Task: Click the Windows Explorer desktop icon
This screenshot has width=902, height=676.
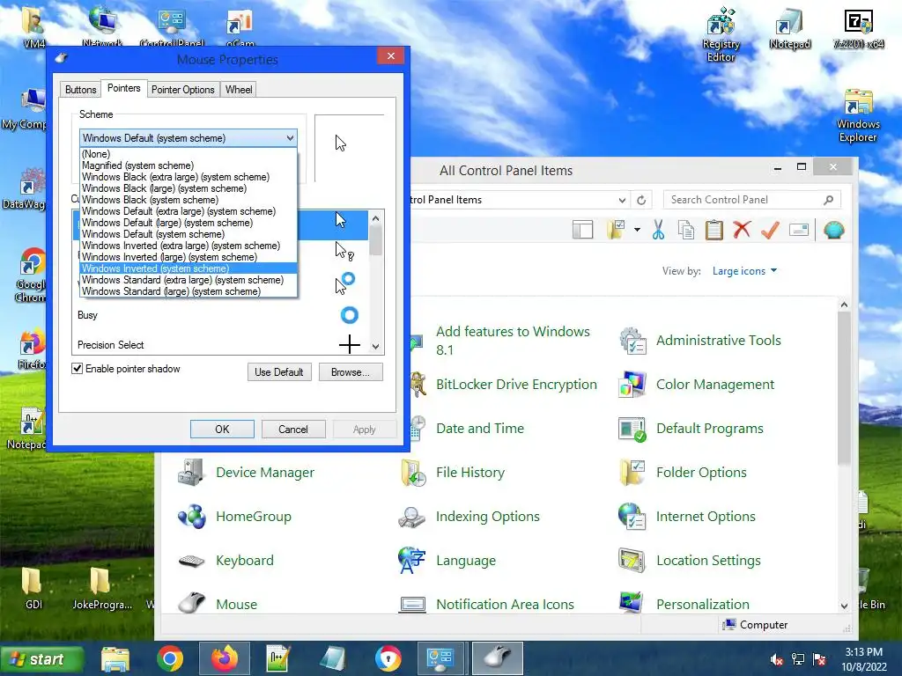Action: [x=858, y=115]
